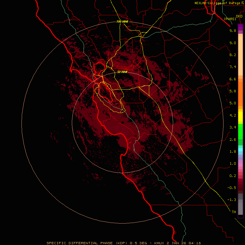Click the 1.0 legend value
Viewport: 245px width, 245px height.
coord(233,164)
